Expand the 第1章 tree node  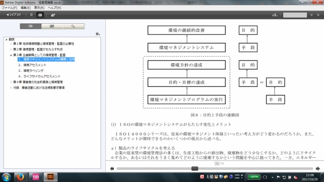click(11, 44)
